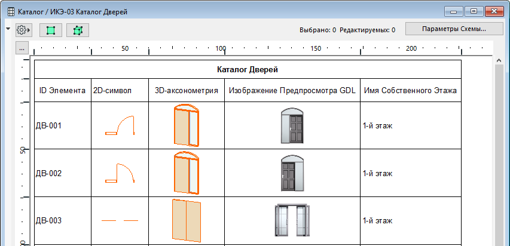Viewport: 510px width, 246px height.
Task: Click Изображение Предпросмотра GDL column header
Action: click(292, 90)
